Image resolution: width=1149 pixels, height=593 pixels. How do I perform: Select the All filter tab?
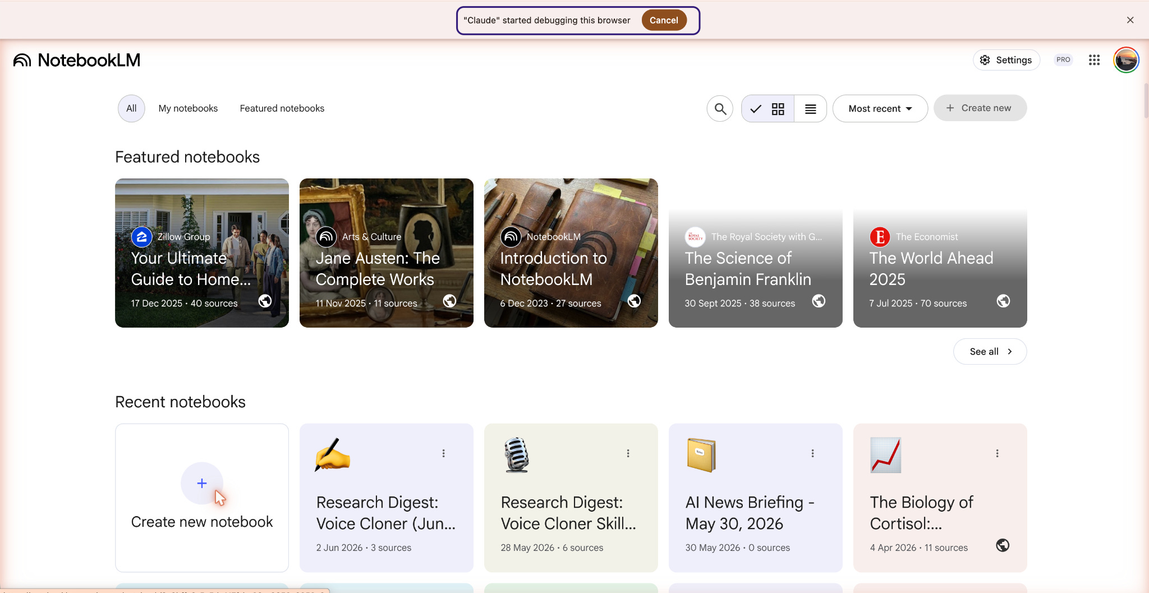point(131,108)
